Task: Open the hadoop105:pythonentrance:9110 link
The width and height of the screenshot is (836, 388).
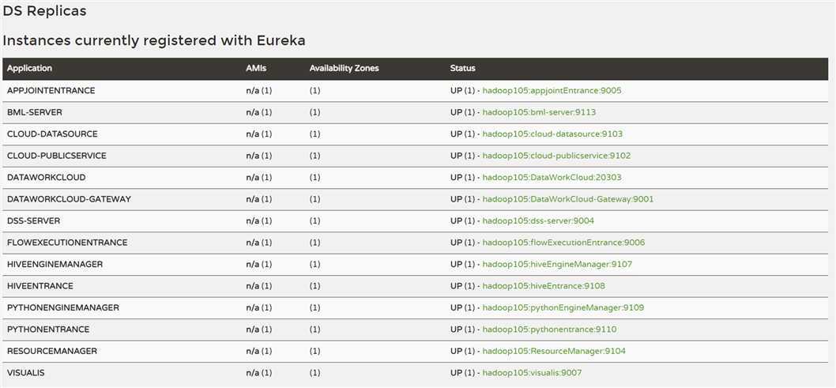Action: [x=549, y=330]
